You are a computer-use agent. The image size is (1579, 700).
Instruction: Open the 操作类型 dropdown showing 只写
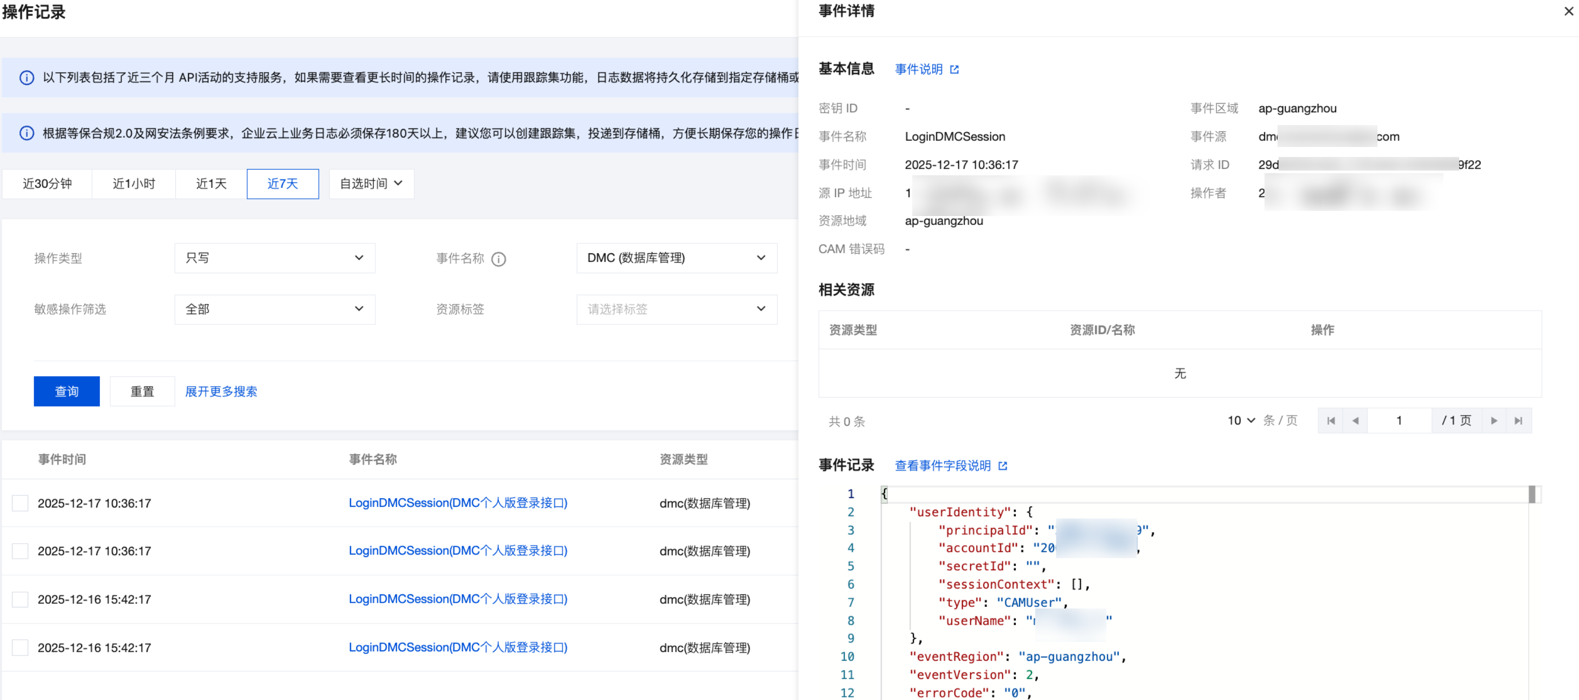pyautogui.click(x=275, y=258)
